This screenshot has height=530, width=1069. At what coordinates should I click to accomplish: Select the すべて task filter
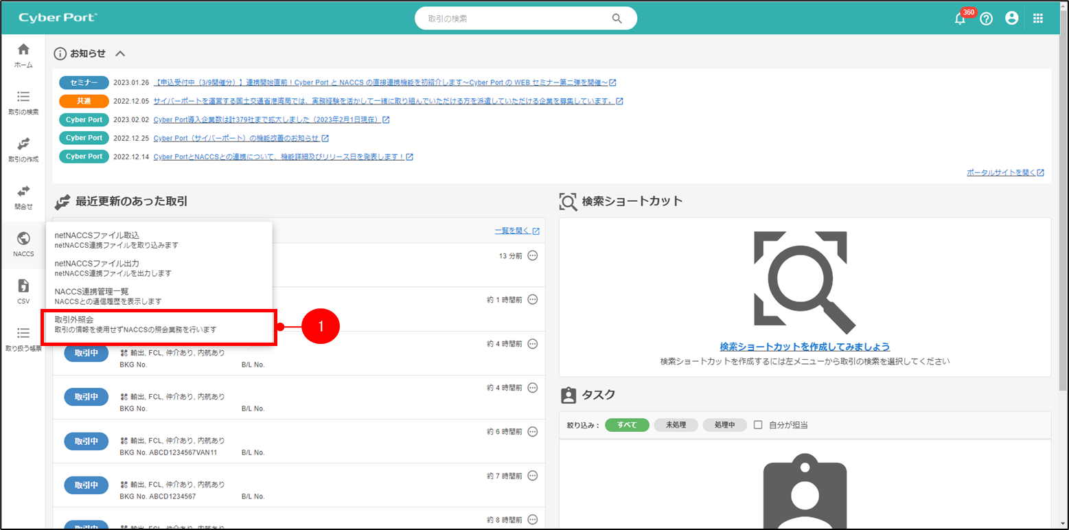pos(626,425)
